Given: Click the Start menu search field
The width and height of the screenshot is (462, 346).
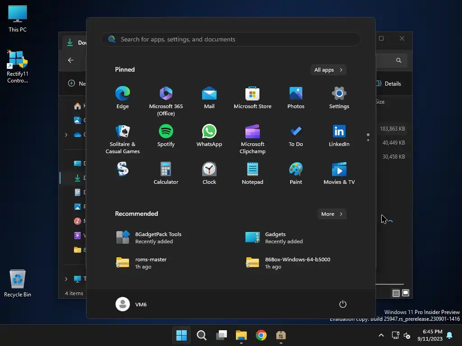Looking at the screenshot, I should point(231,39).
